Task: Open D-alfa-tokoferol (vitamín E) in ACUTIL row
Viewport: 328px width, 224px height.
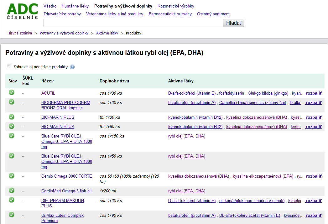Action: coord(192,93)
